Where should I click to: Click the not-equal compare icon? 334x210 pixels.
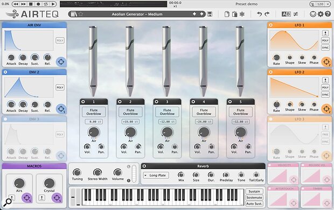point(296,15)
